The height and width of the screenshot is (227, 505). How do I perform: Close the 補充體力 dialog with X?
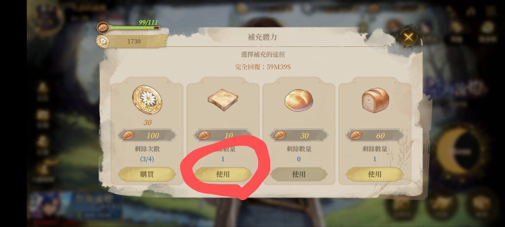408,37
